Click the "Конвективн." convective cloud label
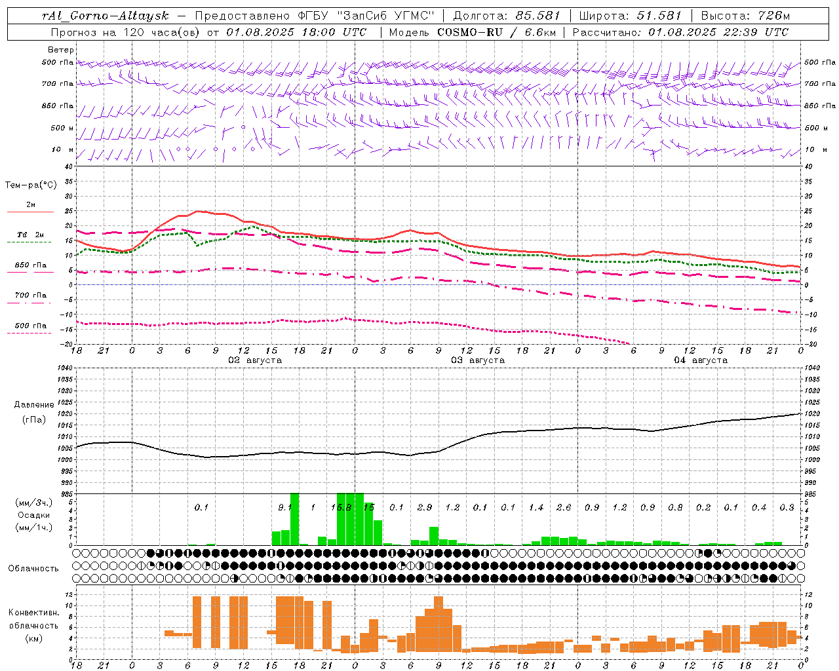This screenshot has height=671, width=839. pos(34,613)
